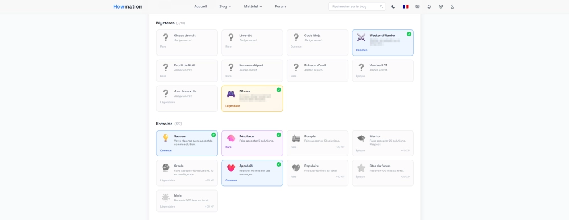The image size is (569, 220).
Task: Click Sauveur light bulb icon
Action: [x=166, y=138]
